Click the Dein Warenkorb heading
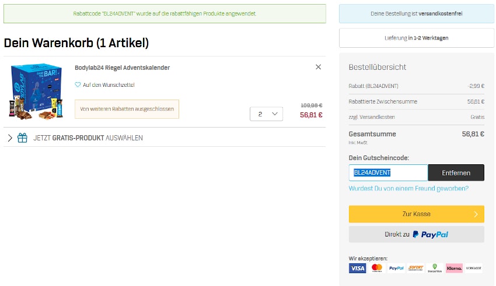This screenshot has height=286, width=496. click(76, 43)
